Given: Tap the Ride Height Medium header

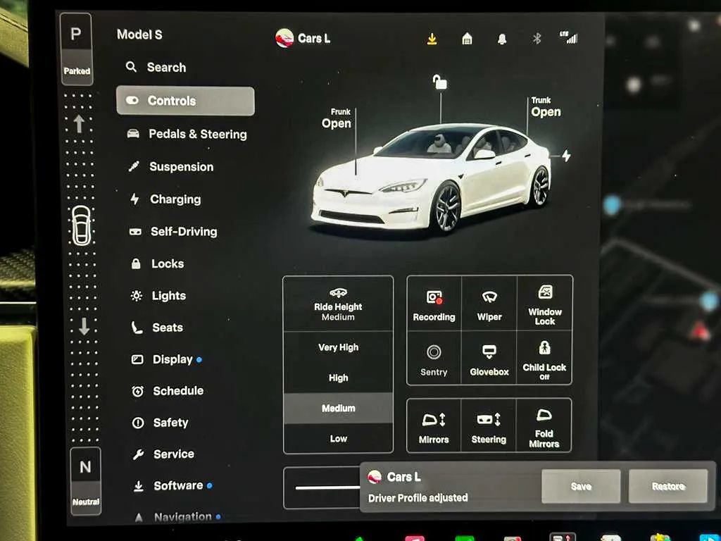Looking at the screenshot, I should (x=338, y=304).
